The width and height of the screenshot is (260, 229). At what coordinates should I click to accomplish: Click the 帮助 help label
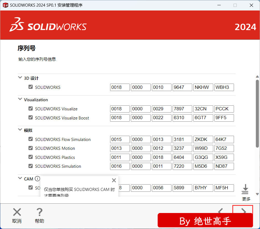(40, 221)
